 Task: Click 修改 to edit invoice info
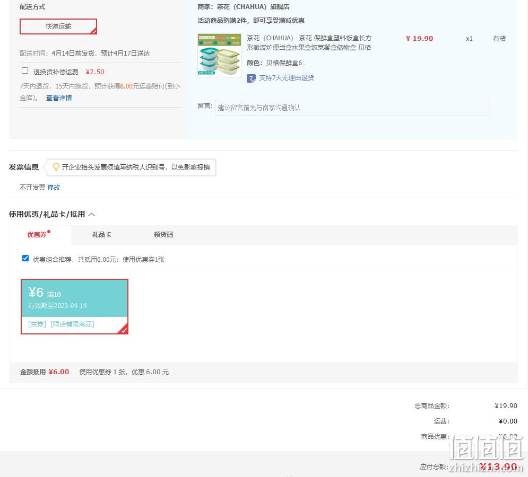point(54,188)
